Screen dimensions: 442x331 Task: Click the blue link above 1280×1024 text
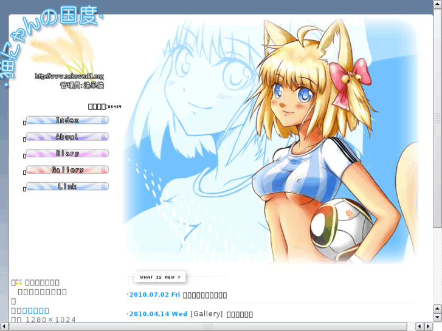[x=35, y=311]
